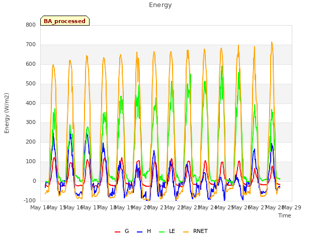Click the 800 y-axis tick label
This screenshot has width=322, height=241.
[31, 25]
